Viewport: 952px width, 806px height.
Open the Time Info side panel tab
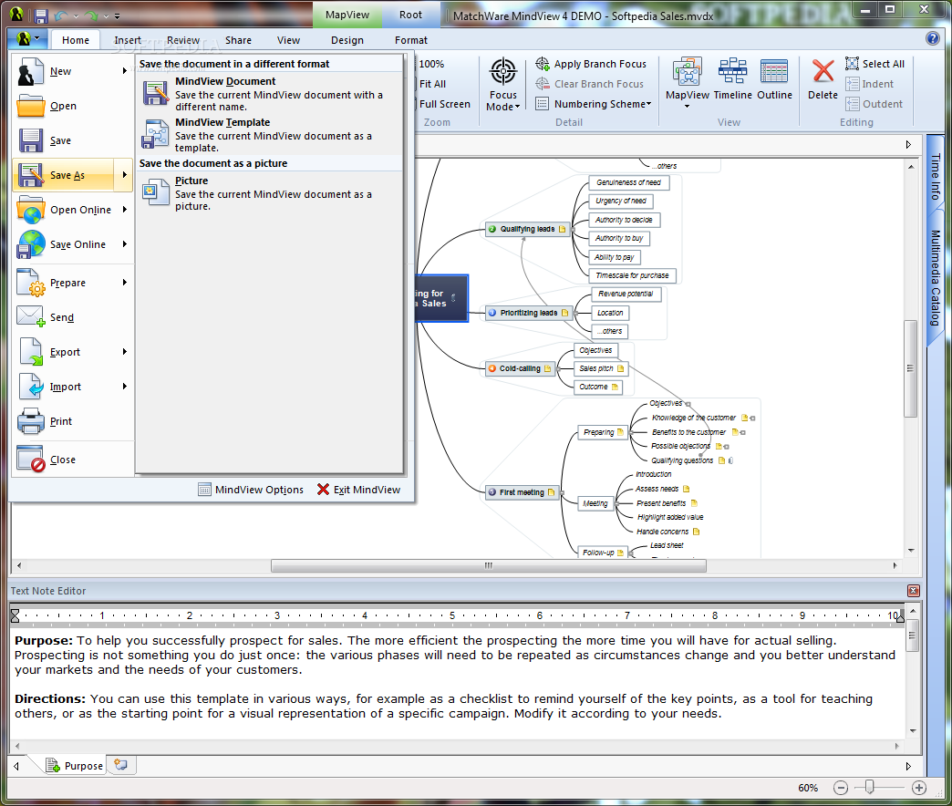pyautogui.click(x=935, y=177)
